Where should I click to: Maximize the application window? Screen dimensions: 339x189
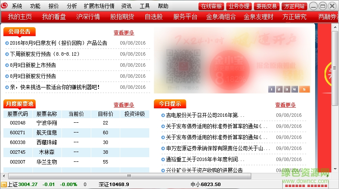point(322,6)
